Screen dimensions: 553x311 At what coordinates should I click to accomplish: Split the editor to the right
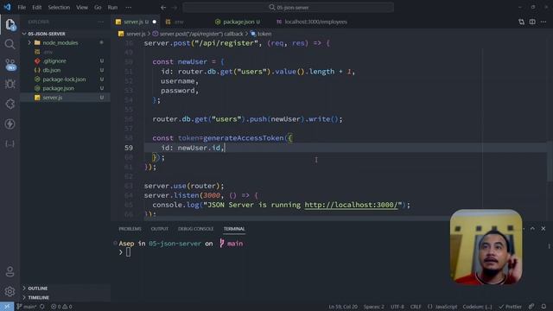coord(532,22)
